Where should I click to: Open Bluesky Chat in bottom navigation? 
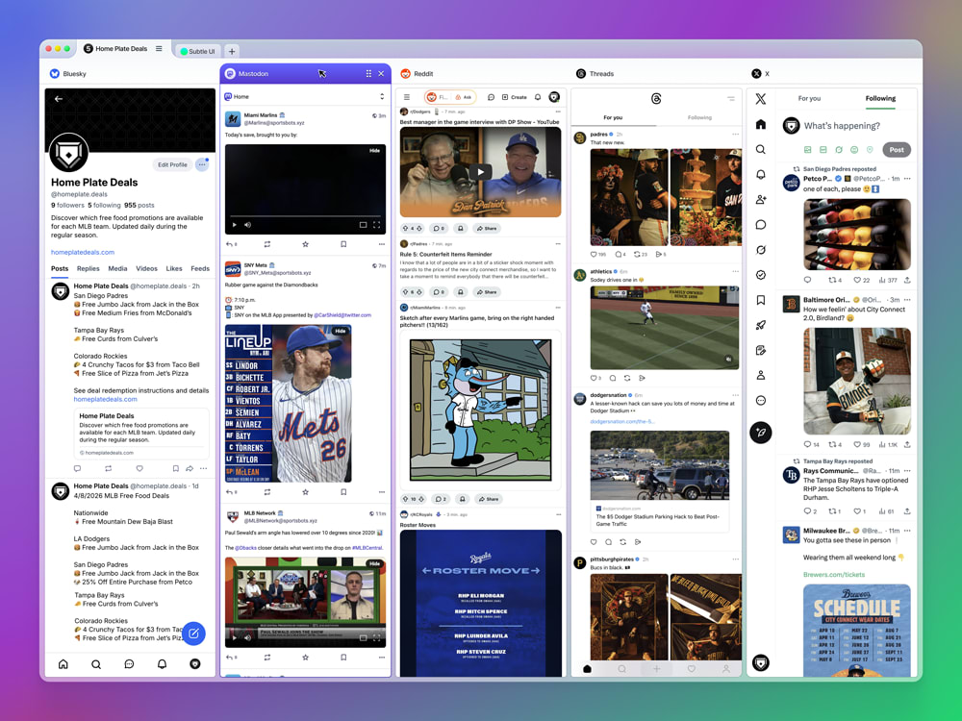[x=129, y=664]
